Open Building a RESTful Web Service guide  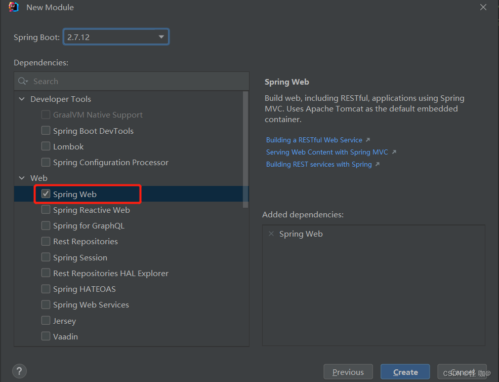(314, 140)
